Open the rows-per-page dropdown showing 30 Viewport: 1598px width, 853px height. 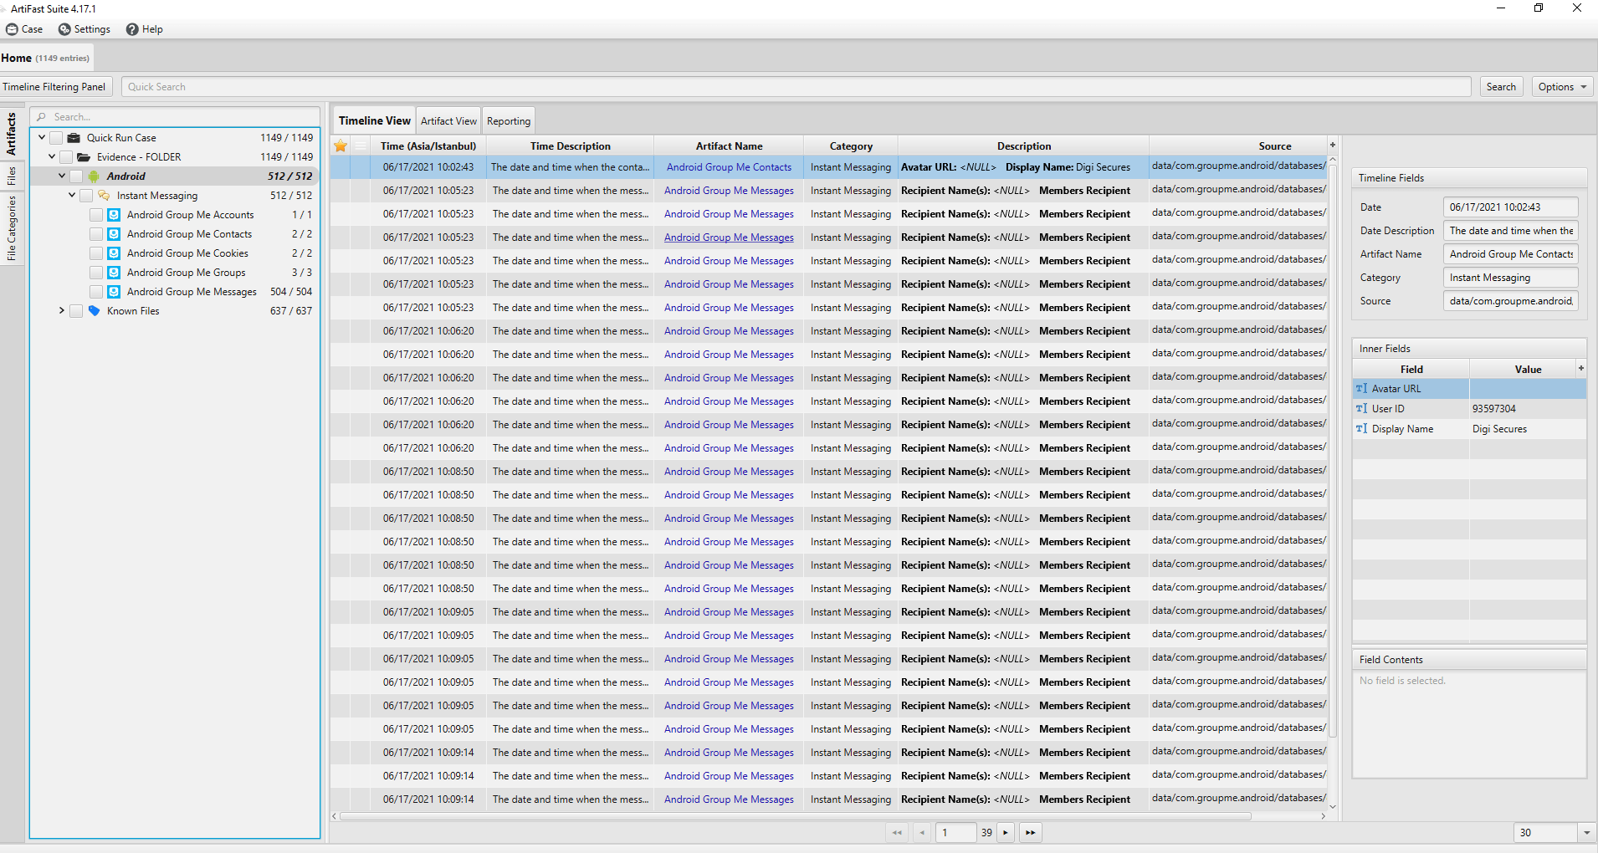click(x=1586, y=833)
